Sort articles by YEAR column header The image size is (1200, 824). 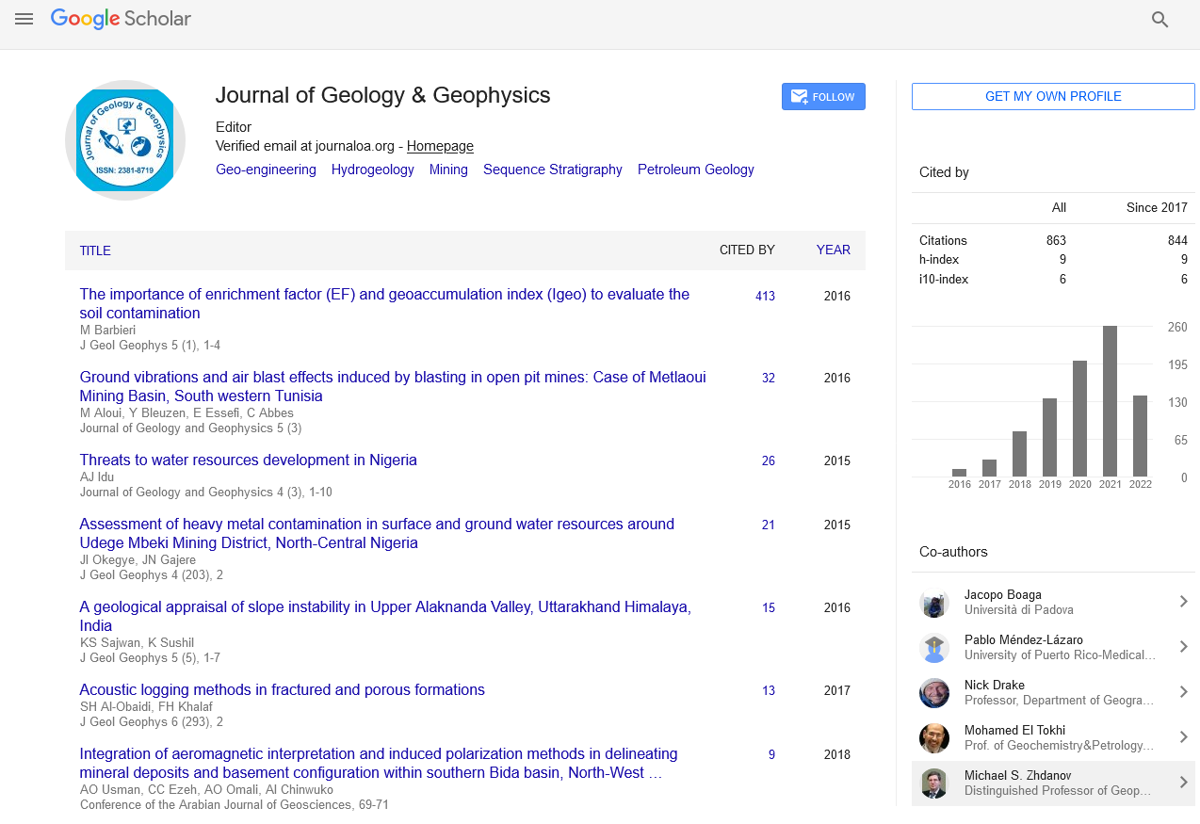coord(833,250)
